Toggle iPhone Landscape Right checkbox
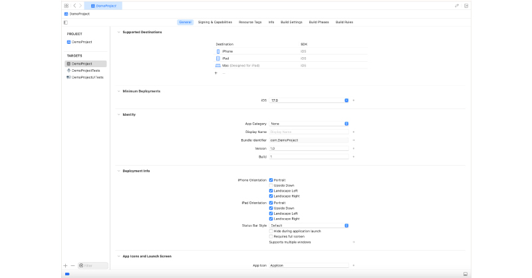This screenshot has height=278, width=532. point(271,196)
